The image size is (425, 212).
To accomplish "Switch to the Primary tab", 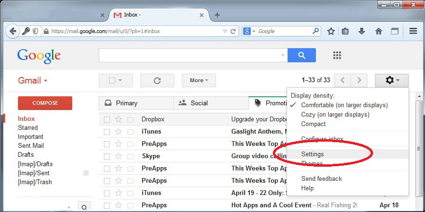I will tap(136, 103).
